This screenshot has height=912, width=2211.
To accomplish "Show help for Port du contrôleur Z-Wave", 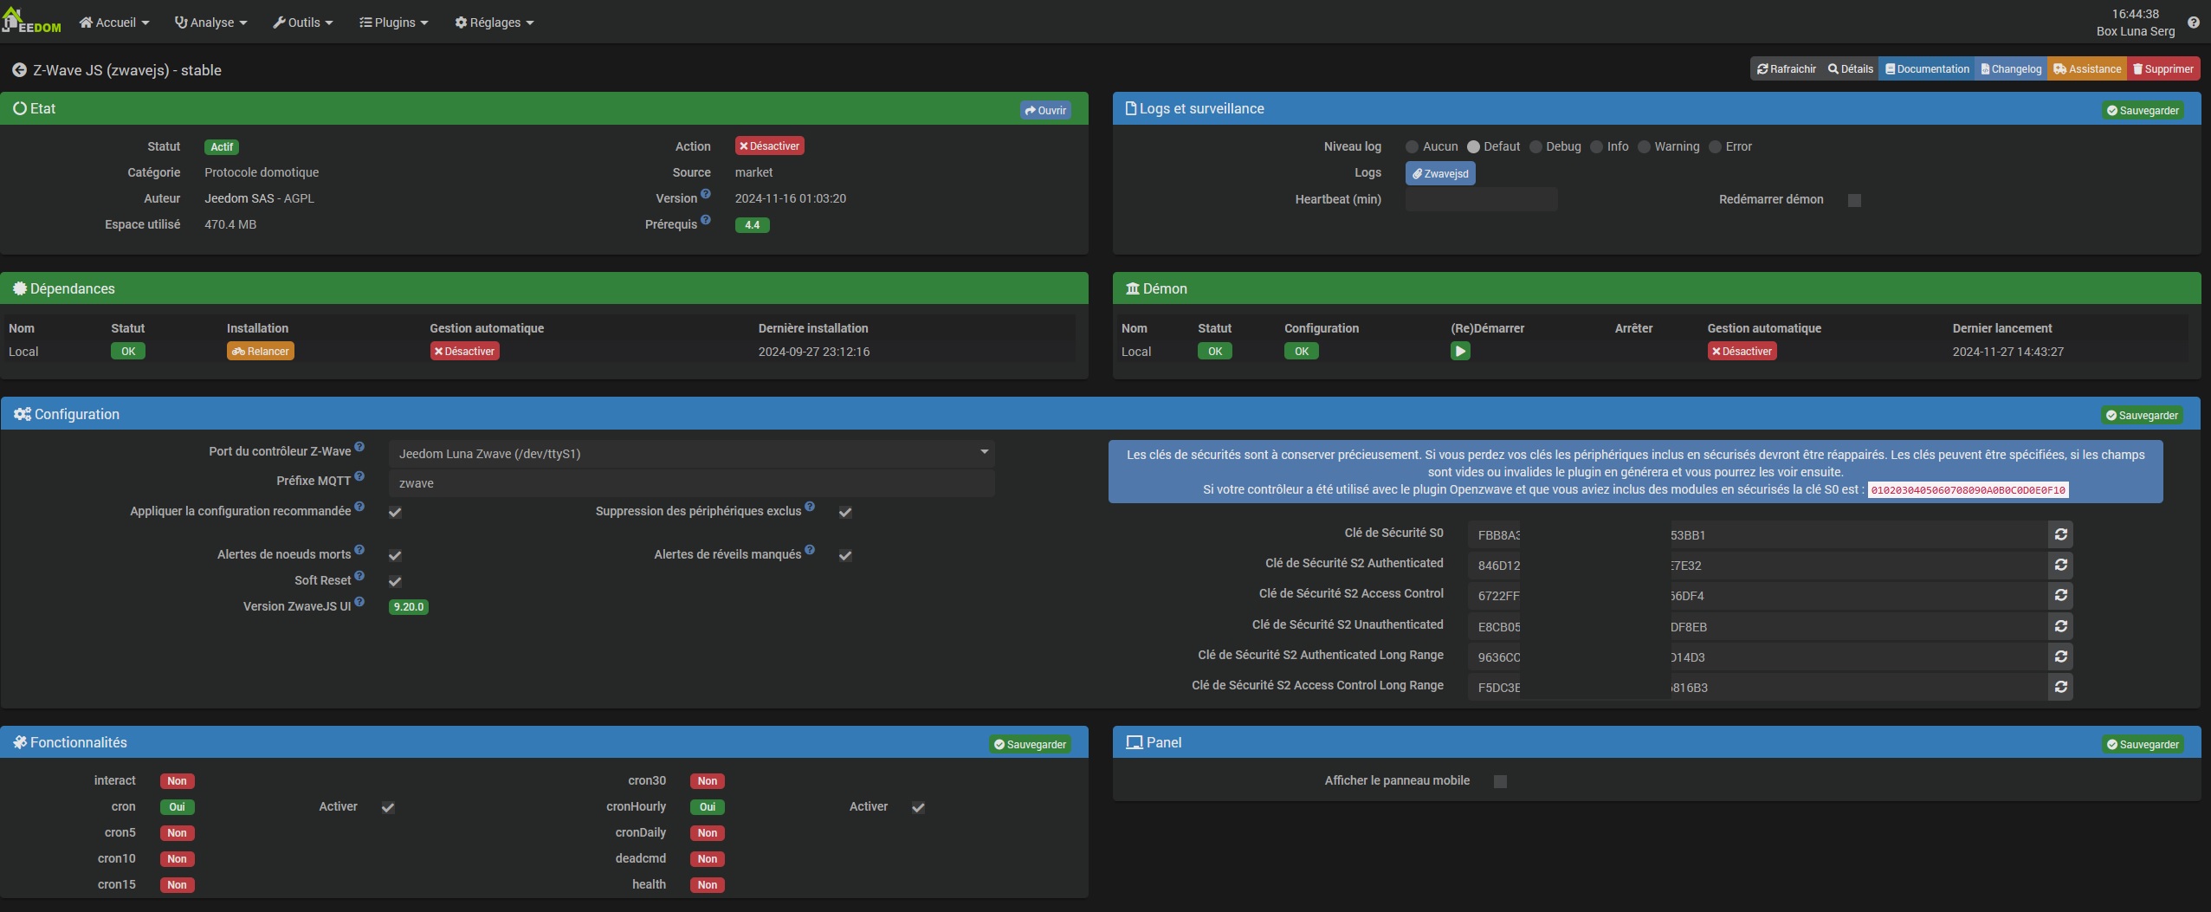I will coord(359,447).
